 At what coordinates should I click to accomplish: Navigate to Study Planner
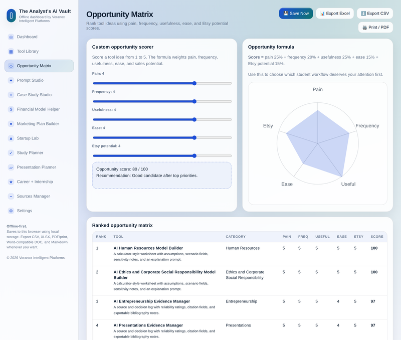click(x=39, y=153)
